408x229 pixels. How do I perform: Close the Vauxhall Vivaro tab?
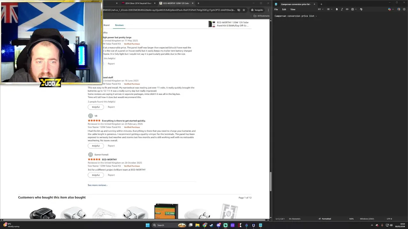click(155, 3)
